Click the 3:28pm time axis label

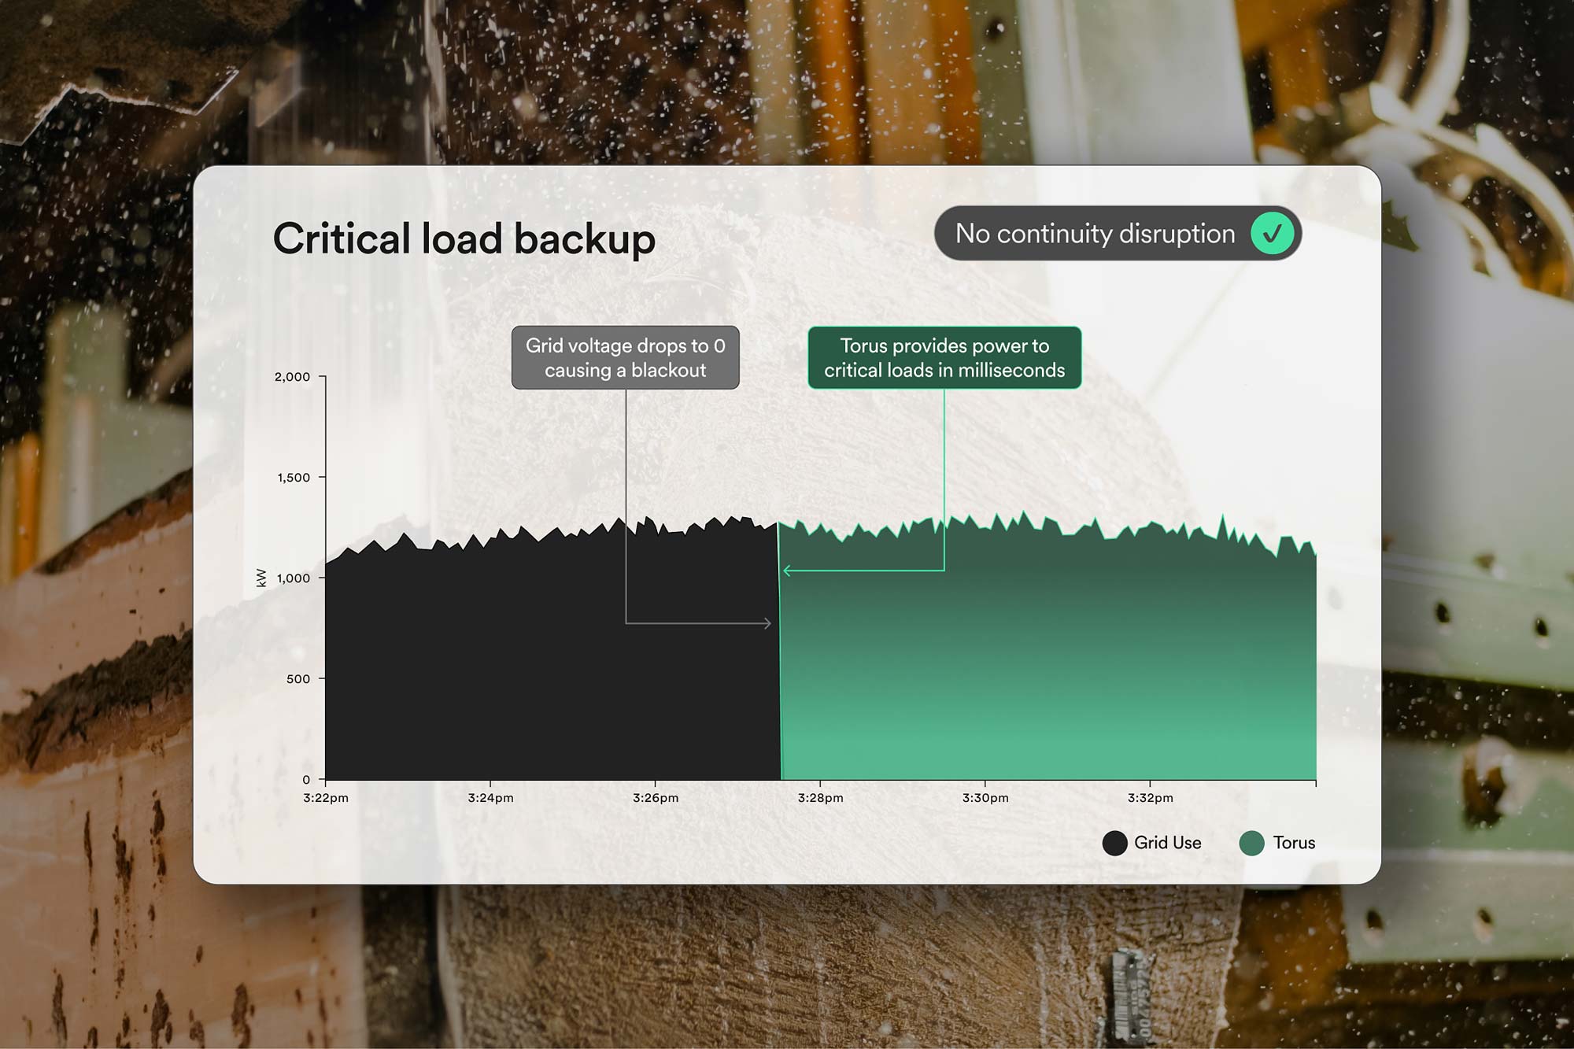point(820,798)
